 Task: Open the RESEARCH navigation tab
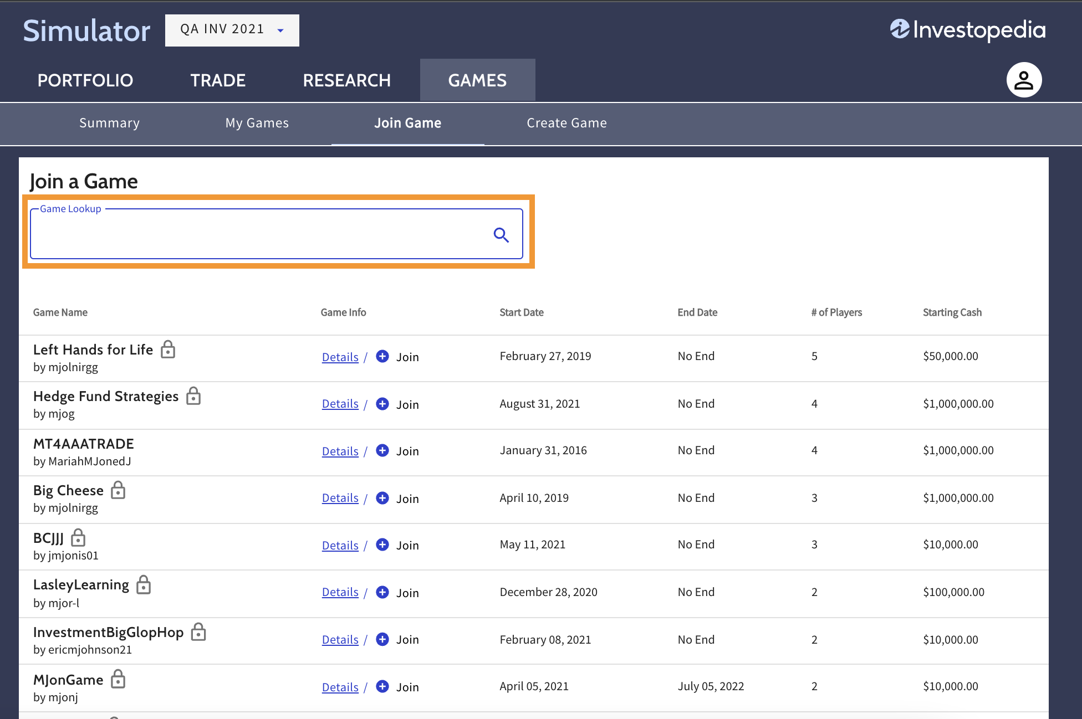346,80
